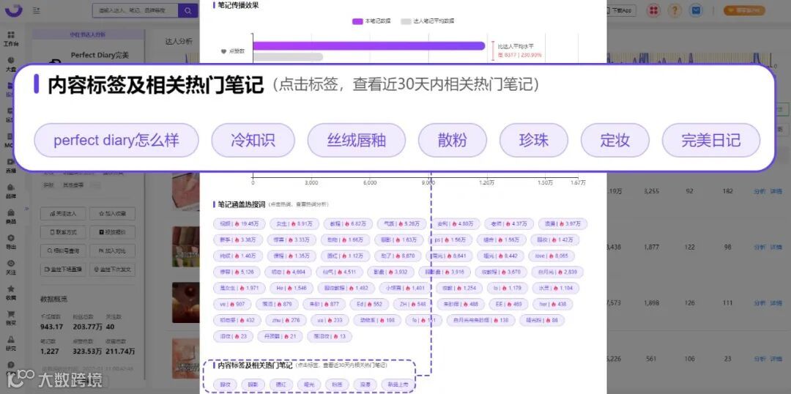Open the blue mail messages icon

click(x=697, y=10)
